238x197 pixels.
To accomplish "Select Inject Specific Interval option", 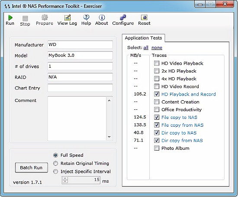I will click(x=55, y=171).
